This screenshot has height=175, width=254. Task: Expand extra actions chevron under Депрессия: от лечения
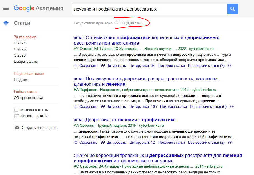pos(230,142)
